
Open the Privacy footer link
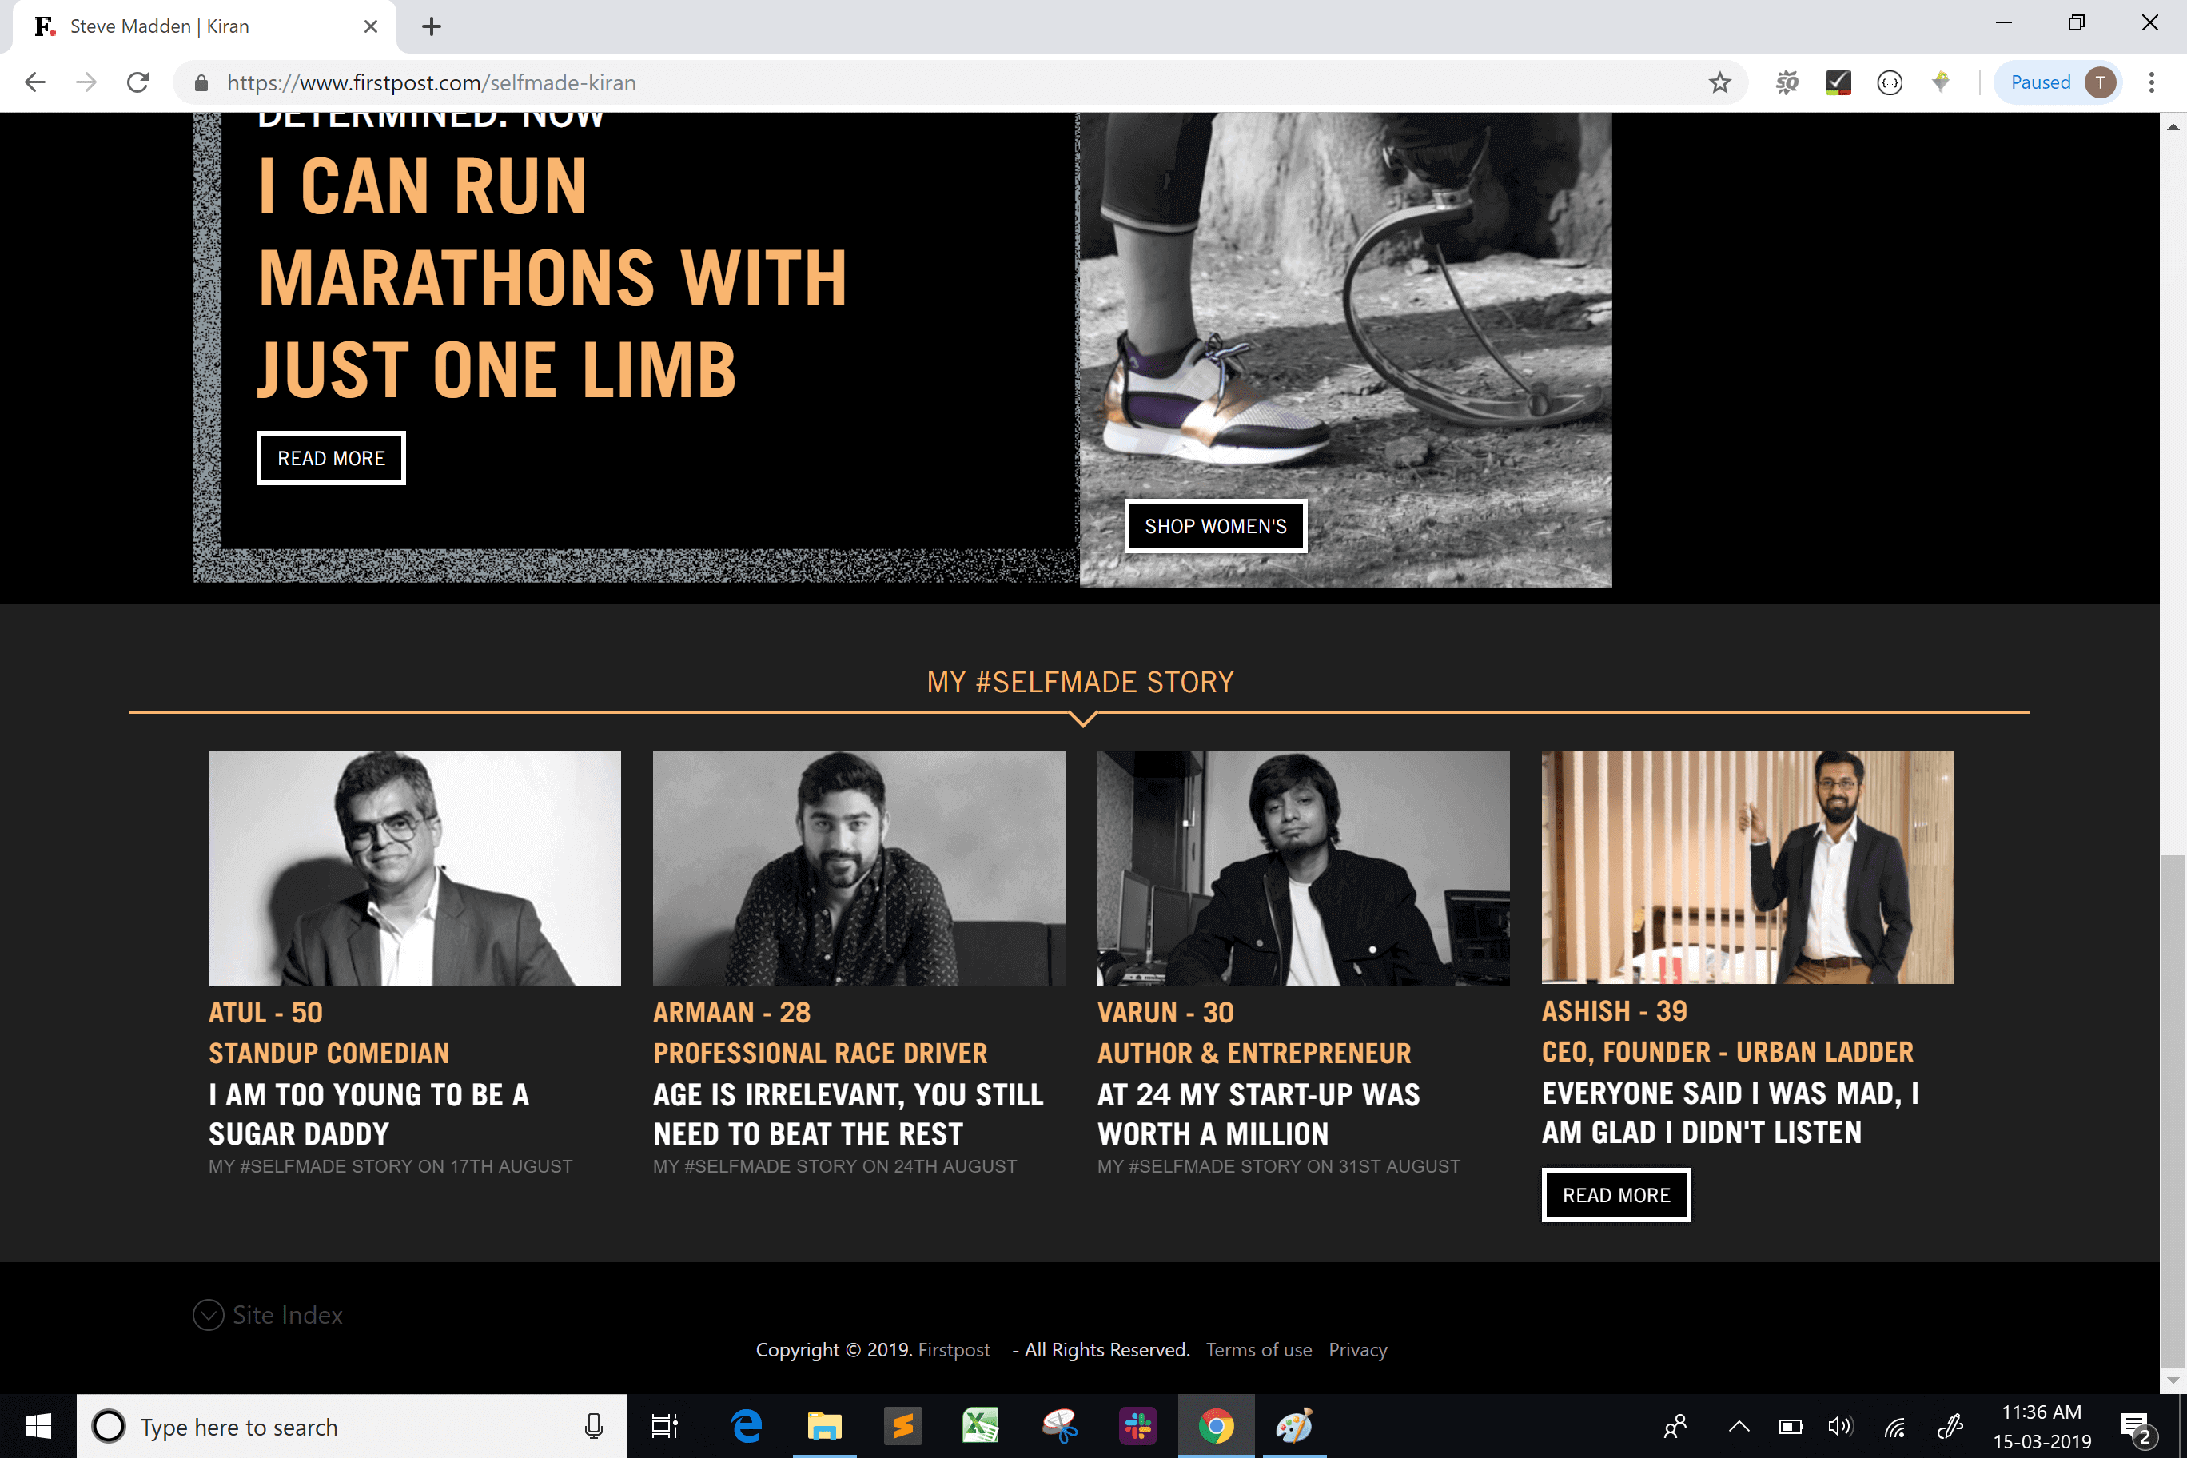[1357, 1350]
